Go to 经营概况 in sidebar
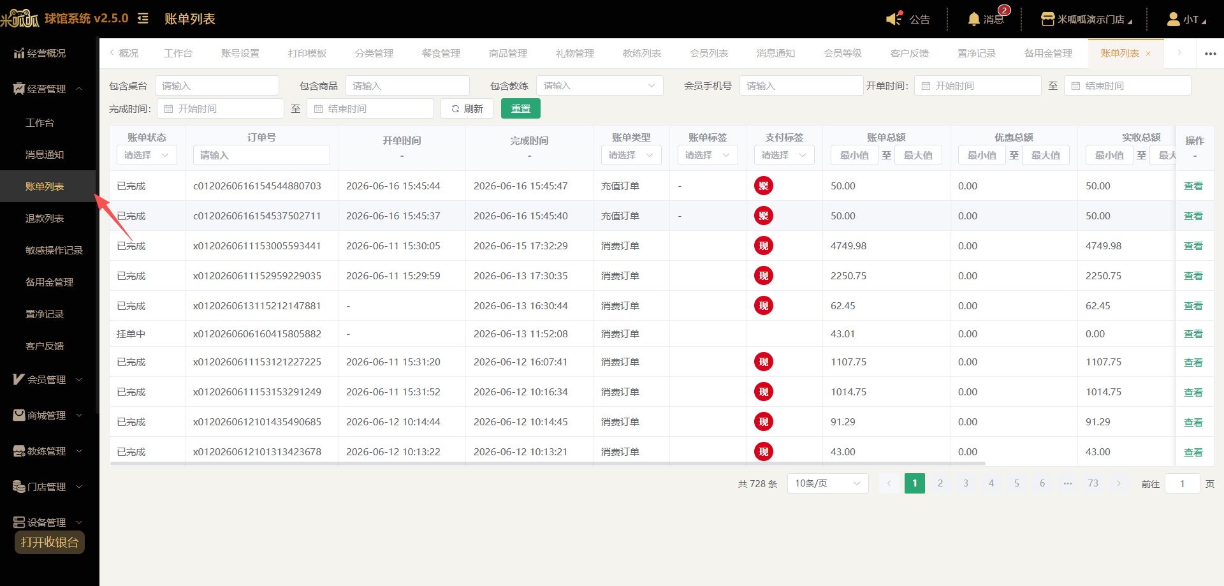The height and width of the screenshot is (586, 1224). pos(40,53)
